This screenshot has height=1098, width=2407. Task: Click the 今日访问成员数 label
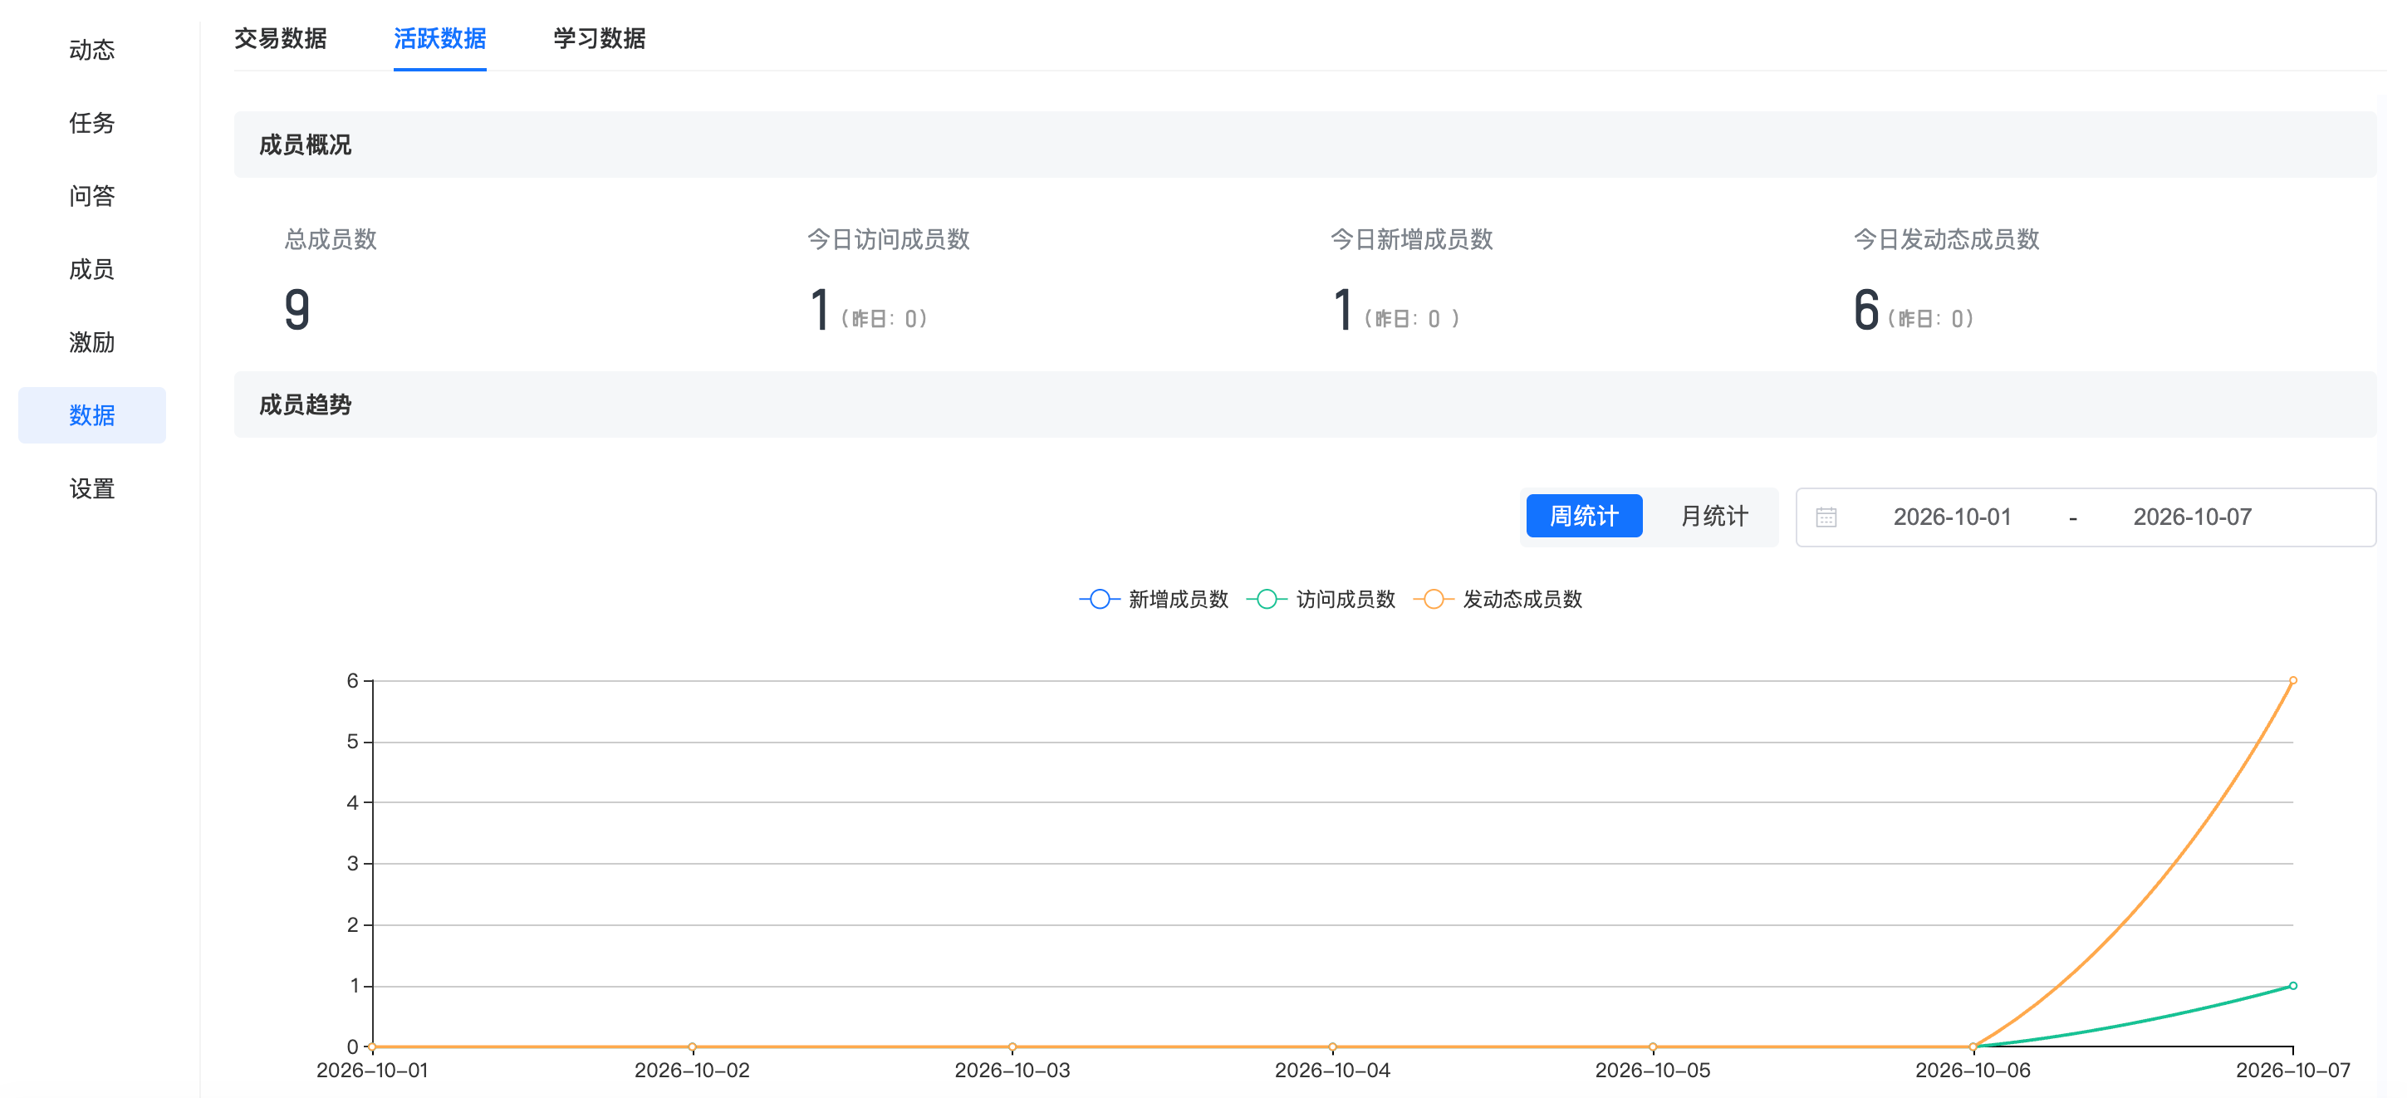click(889, 239)
